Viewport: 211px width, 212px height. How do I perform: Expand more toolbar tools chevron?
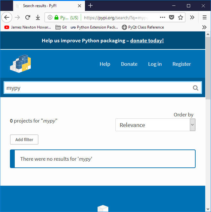click(192, 17)
